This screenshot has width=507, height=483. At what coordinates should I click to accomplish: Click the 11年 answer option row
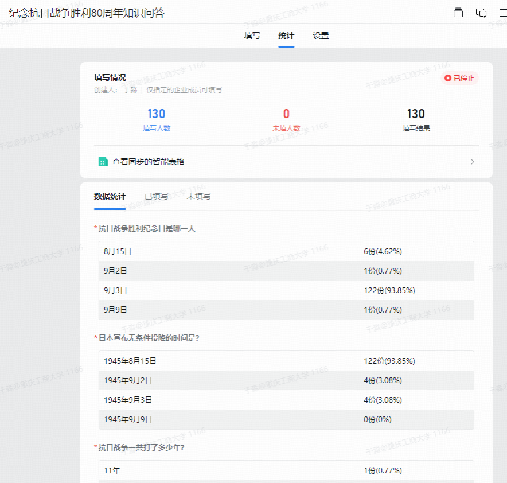pyautogui.click(x=286, y=470)
